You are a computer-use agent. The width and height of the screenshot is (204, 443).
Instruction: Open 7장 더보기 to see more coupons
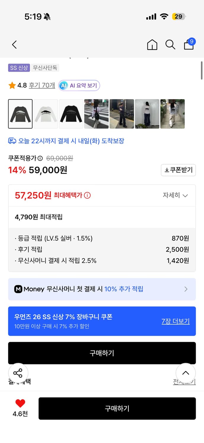pyautogui.click(x=176, y=321)
